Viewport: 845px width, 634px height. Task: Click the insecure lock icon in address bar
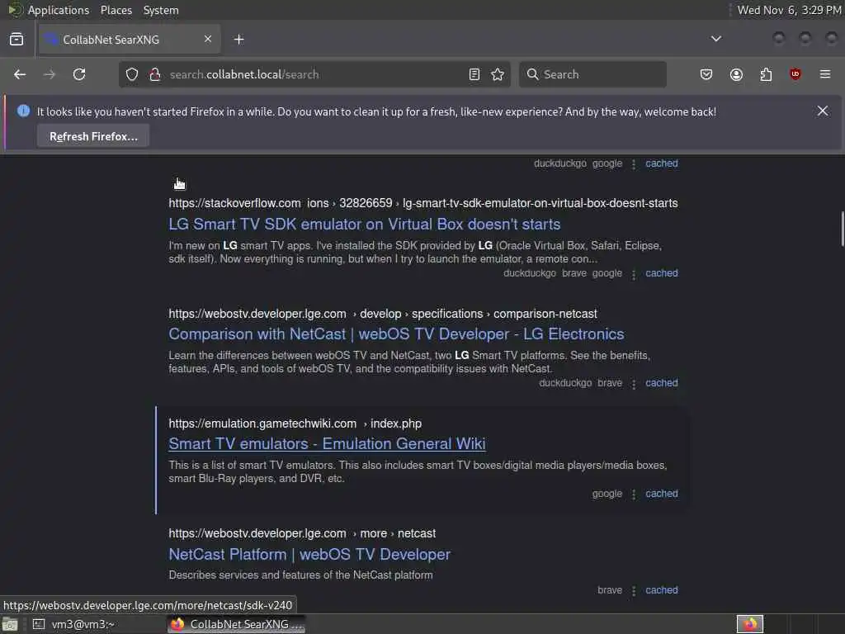154,74
